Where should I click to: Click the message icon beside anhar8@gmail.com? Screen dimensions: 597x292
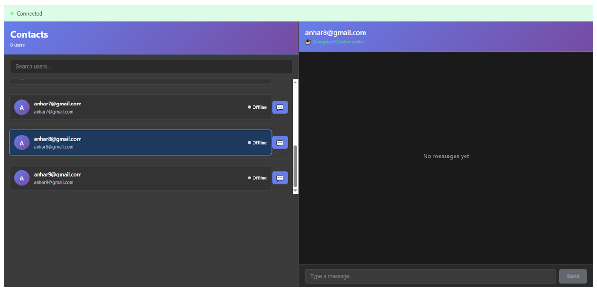[x=280, y=143]
